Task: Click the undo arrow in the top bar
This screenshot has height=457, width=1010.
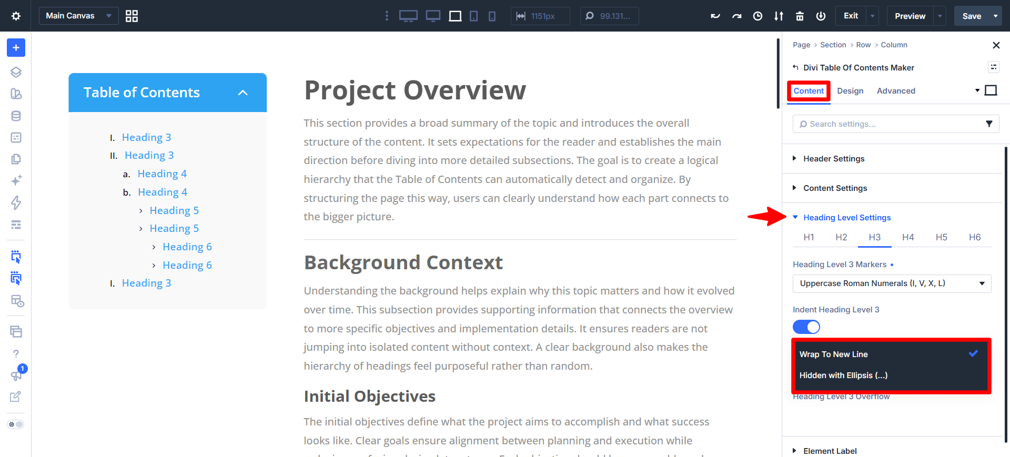Action: pos(715,16)
